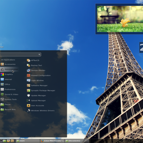The image size is (143, 143).
Task: Click the System Tools category label
Action: tap(11, 99)
